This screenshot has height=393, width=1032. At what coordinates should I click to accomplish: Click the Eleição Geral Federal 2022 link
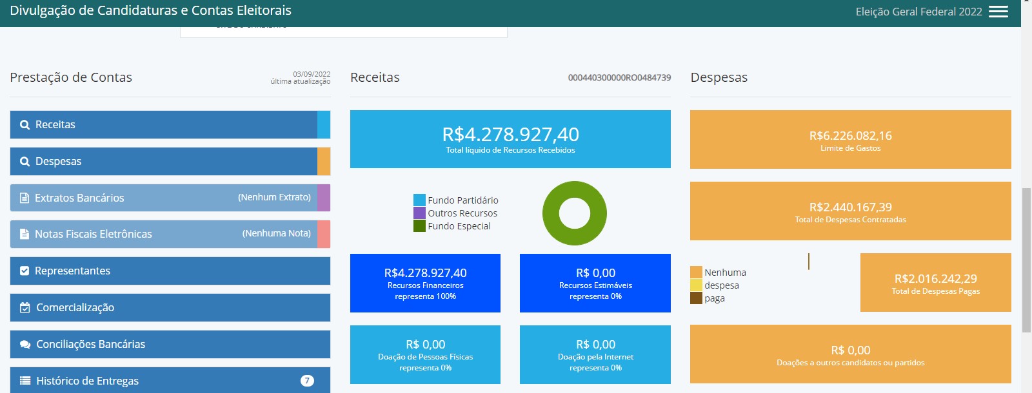point(918,12)
